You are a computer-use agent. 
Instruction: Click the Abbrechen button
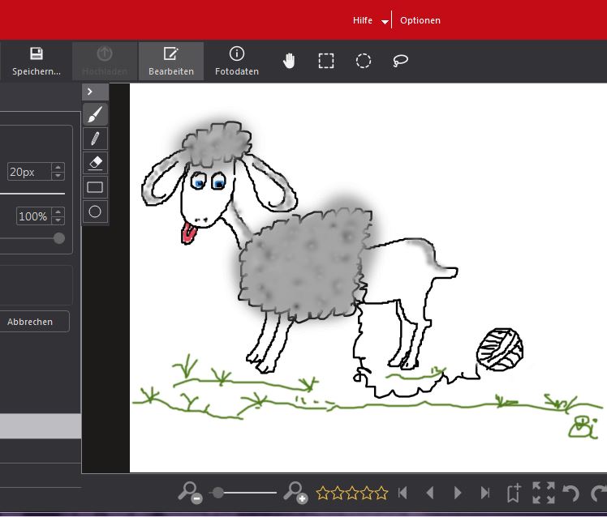click(30, 322)
